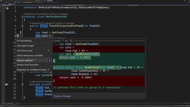Open 2 references CodeLens above private record
This screenshot has width=190, height=107.
click(x=35, y=81)
